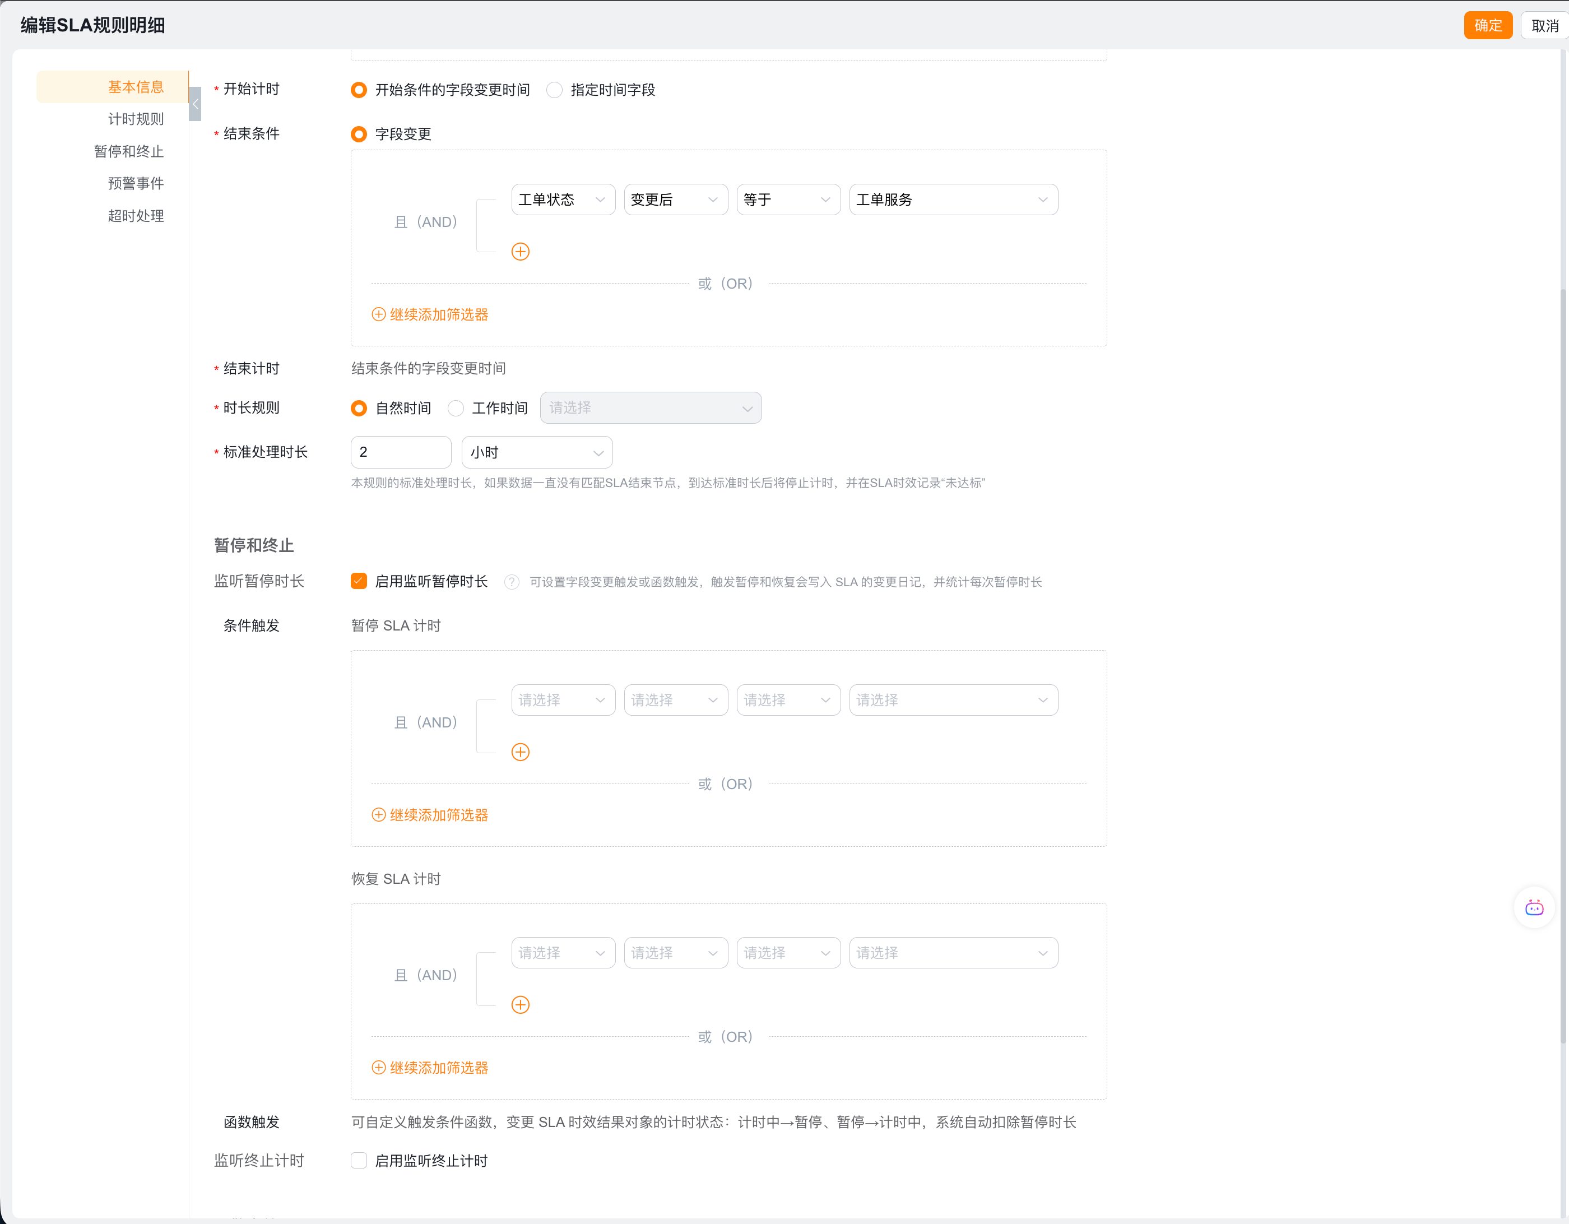Click the 监听终止计时 label
The image size is (1569, 1224).
coord(259,1161)
